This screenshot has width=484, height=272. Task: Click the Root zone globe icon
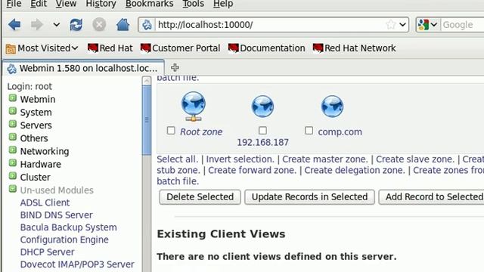[194, 106]
